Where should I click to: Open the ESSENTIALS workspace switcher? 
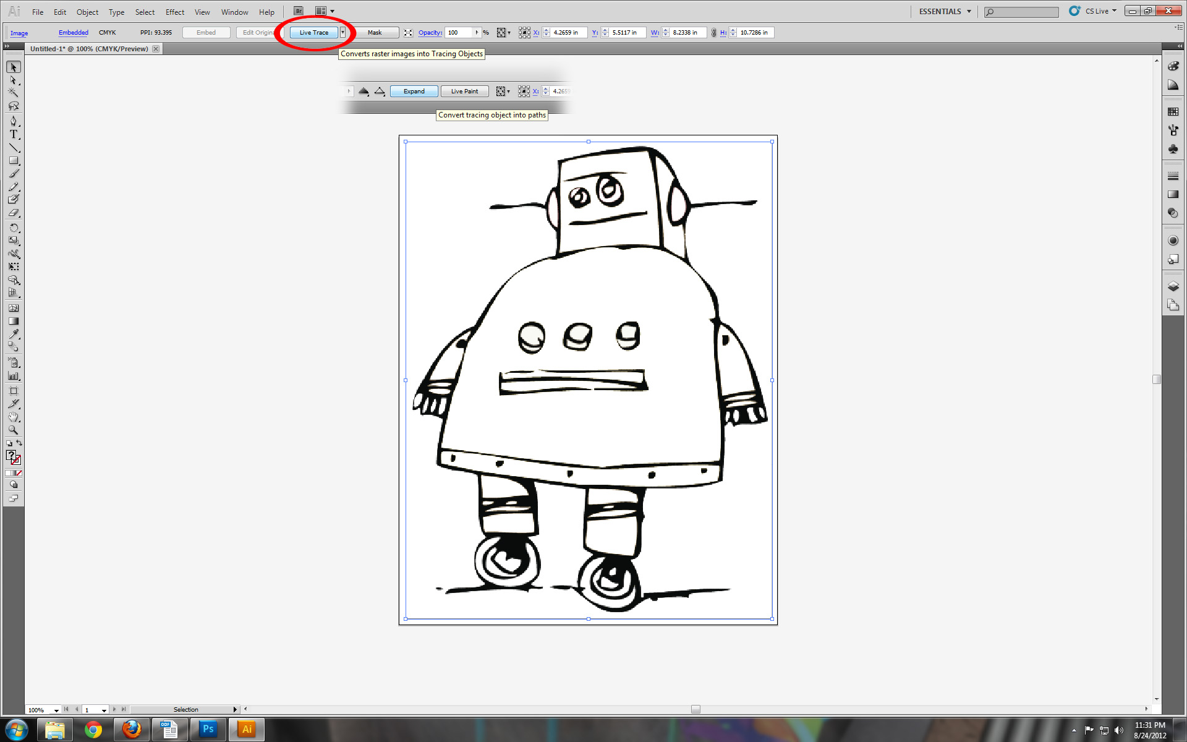[x=945, y=11]
